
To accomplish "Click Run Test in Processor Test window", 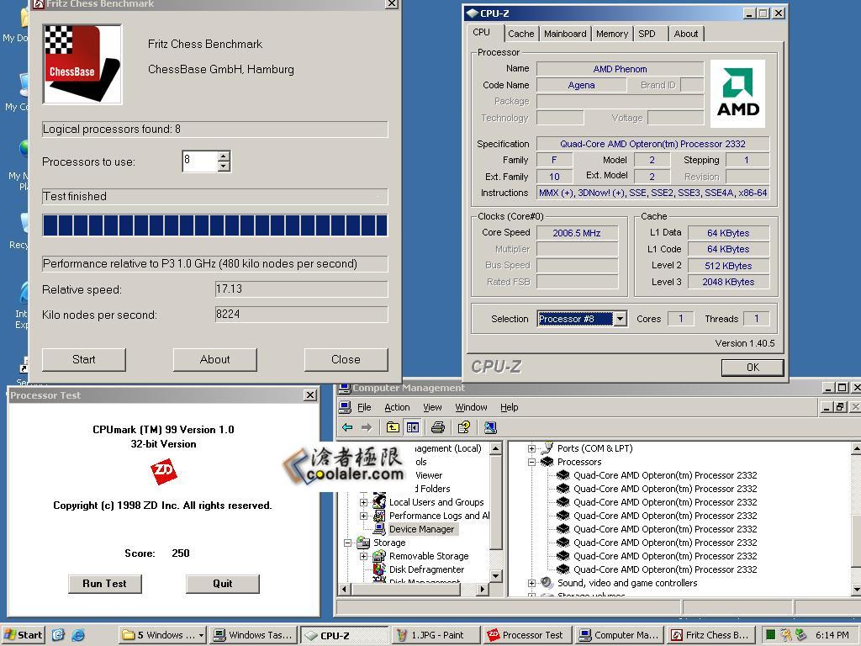I will 105,584.
